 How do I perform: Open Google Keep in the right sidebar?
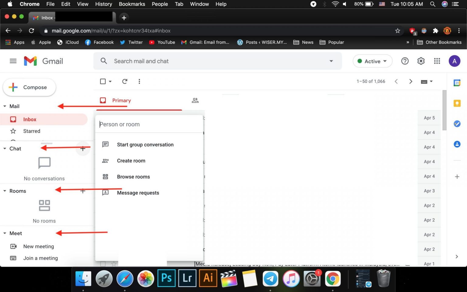[457, 103]
